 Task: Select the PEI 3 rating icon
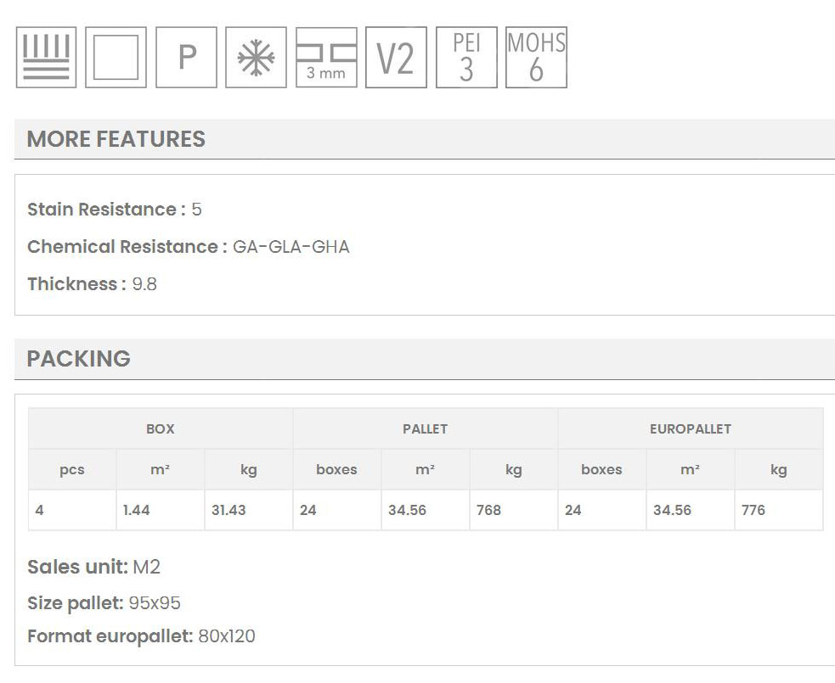coord(466,58)
